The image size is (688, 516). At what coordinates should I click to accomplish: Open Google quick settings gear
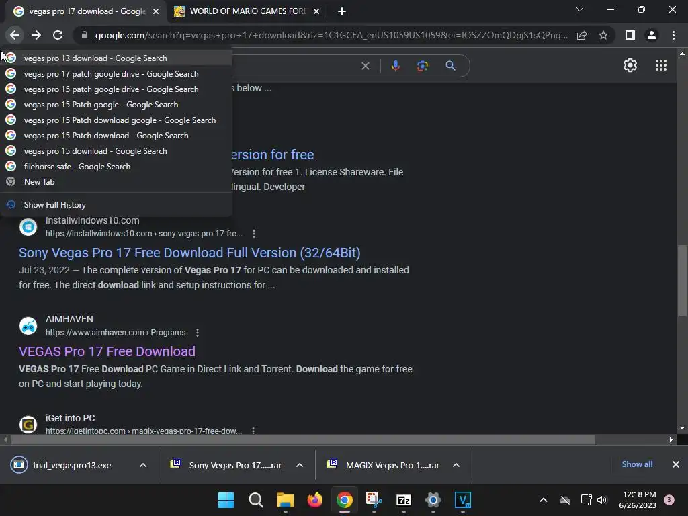click(630, 65)
